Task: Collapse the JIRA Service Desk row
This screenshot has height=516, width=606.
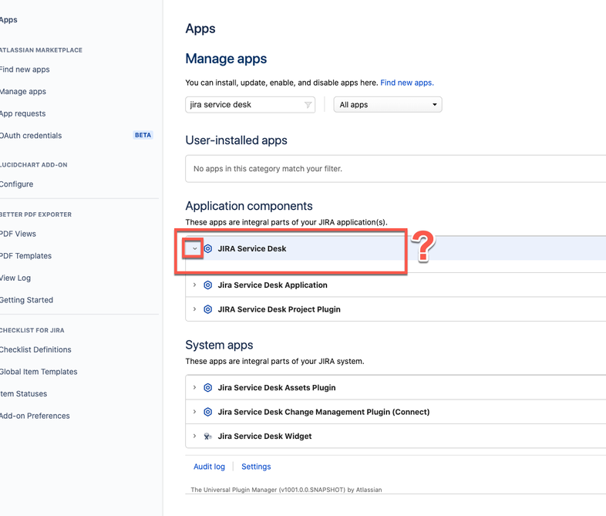Action: tap(195, 248)
